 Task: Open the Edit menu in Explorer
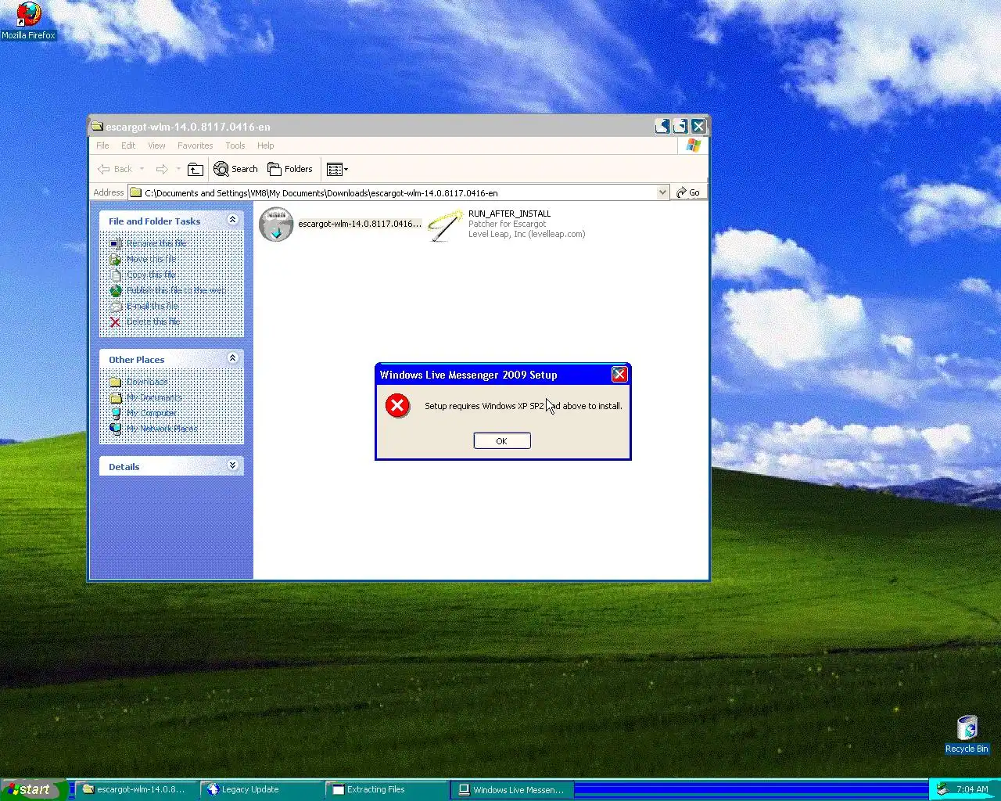click(x=128, y=145)
